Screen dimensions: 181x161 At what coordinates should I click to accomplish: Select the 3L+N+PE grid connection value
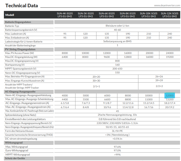pyautogui.click(x=117, y=131)
